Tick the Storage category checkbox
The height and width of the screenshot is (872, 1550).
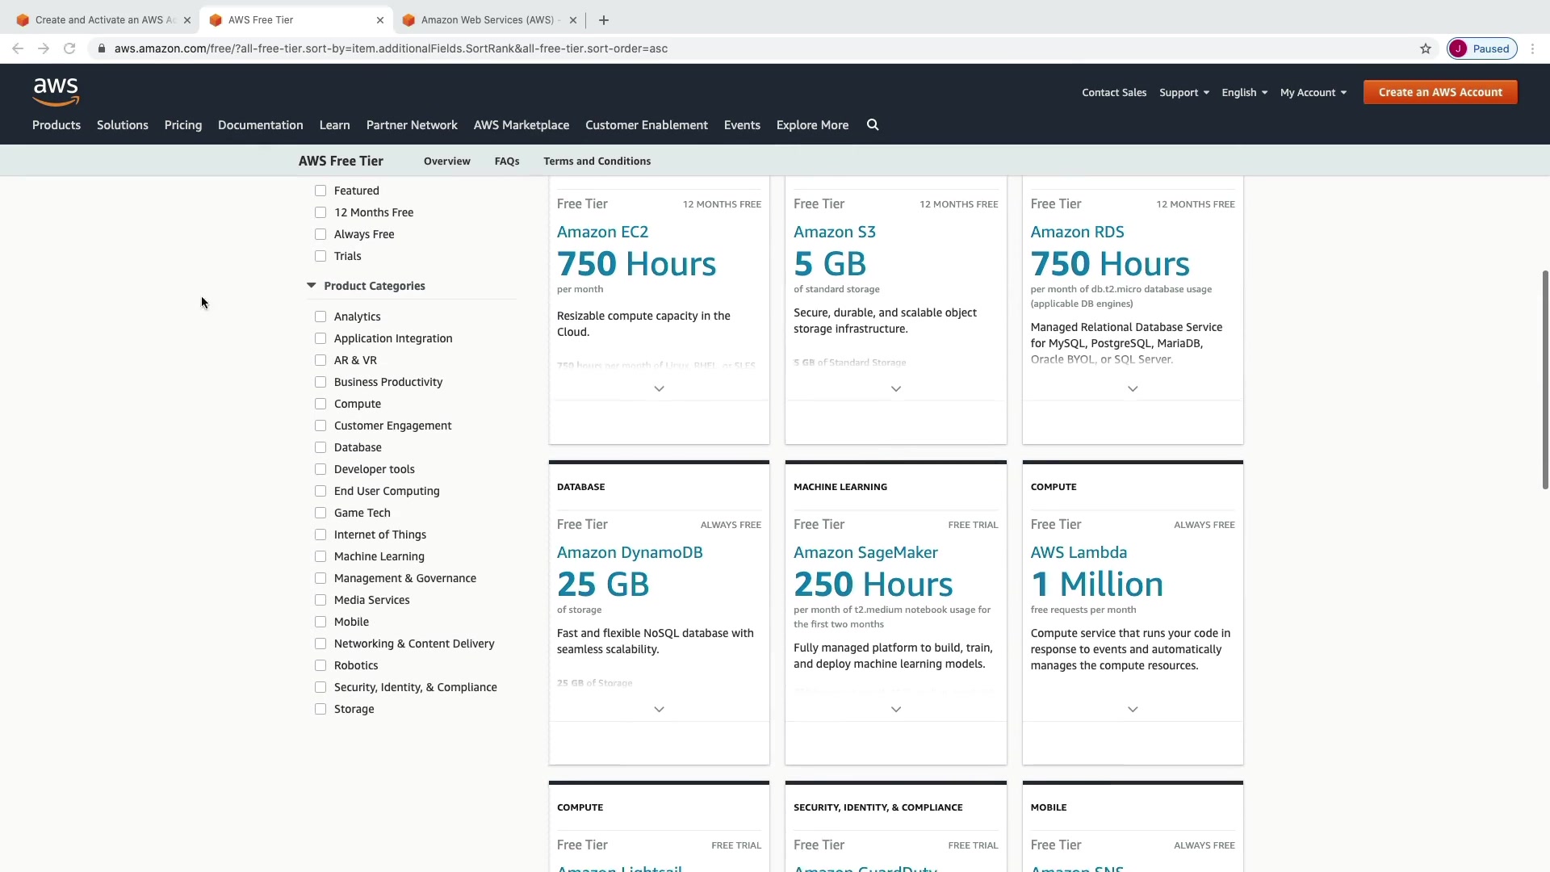coord(320,709)
